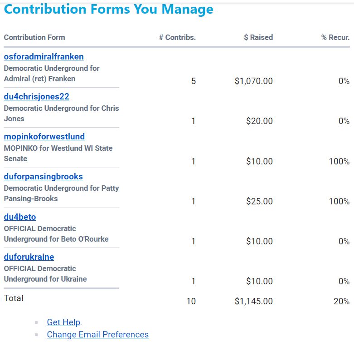Click the $25.00 amount for duforpansingbrooks

pyautogui.click(x=259, y=201)
